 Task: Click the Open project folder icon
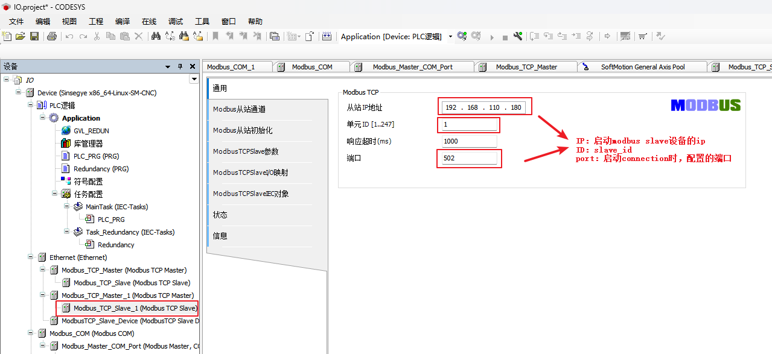coord(21,37)
